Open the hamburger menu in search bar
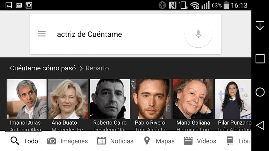The image size is (269, 151). [42, 34]
